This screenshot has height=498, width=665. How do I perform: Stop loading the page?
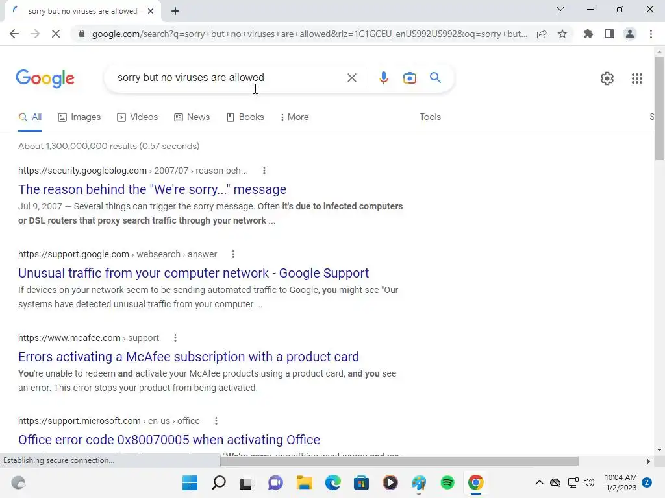[x=56, y=34]
